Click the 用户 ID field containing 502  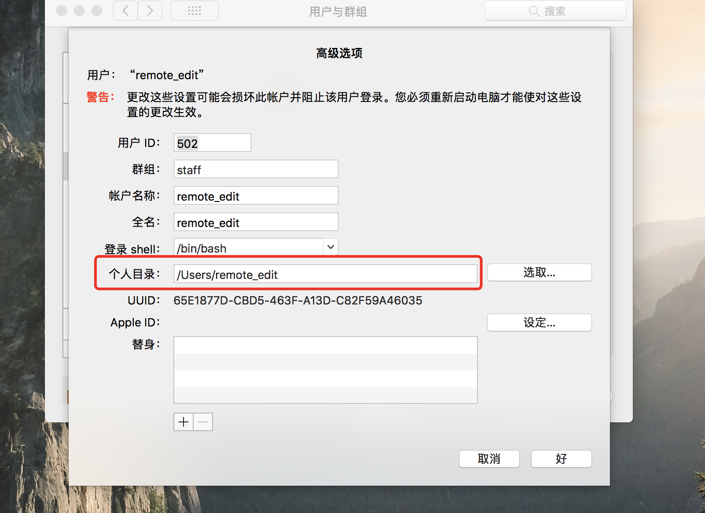coord(212,143)
